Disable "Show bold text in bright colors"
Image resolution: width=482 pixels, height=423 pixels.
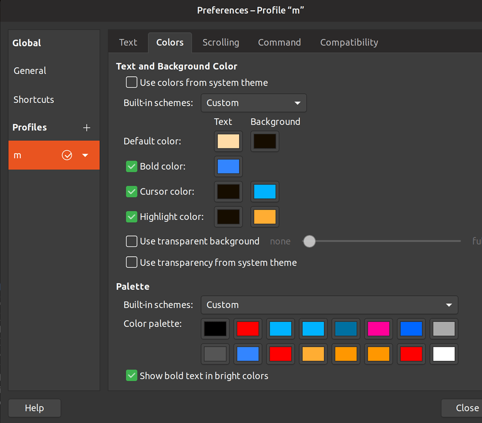131,376
